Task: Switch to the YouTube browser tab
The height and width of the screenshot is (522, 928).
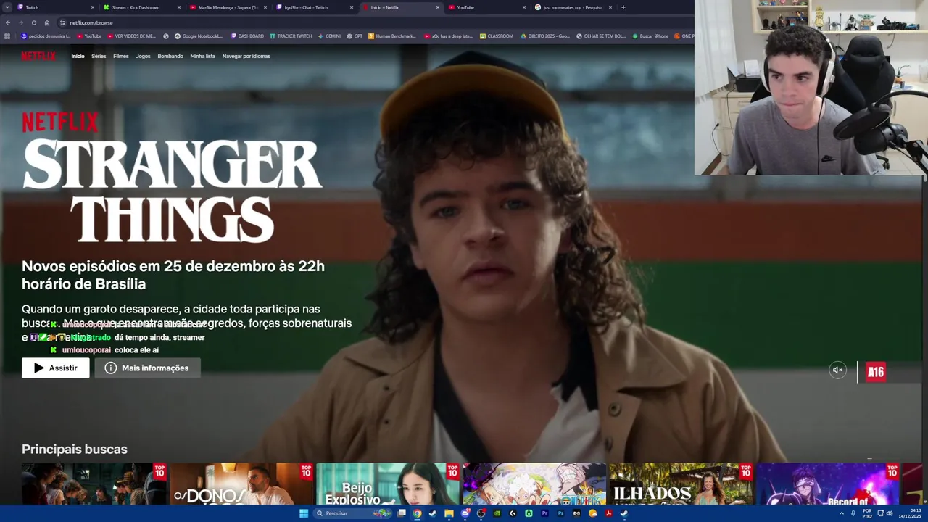Action: click(487, 7)
